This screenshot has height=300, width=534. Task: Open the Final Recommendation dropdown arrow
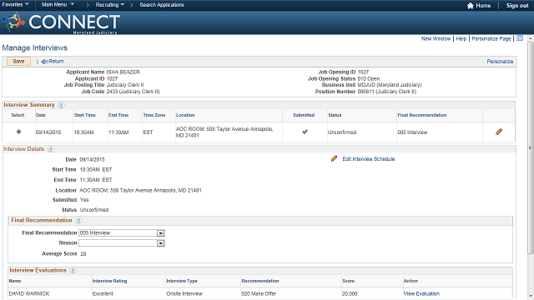[161, 233]
